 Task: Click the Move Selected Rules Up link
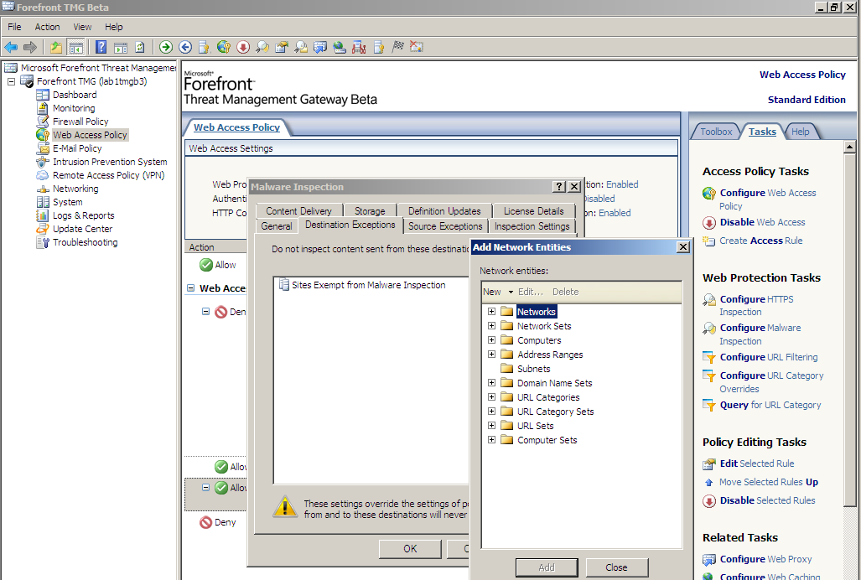coord(769,482)
